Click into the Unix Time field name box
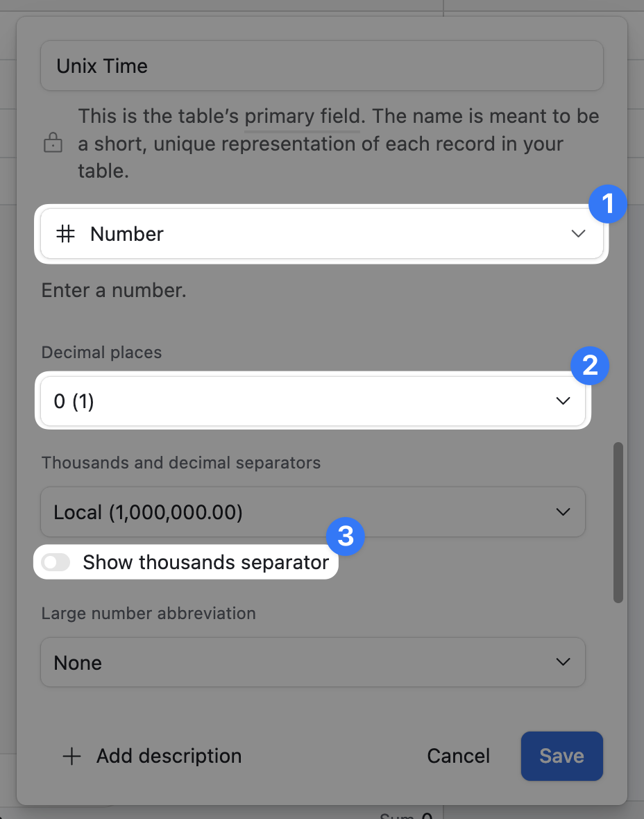 (x=321, y=66)
